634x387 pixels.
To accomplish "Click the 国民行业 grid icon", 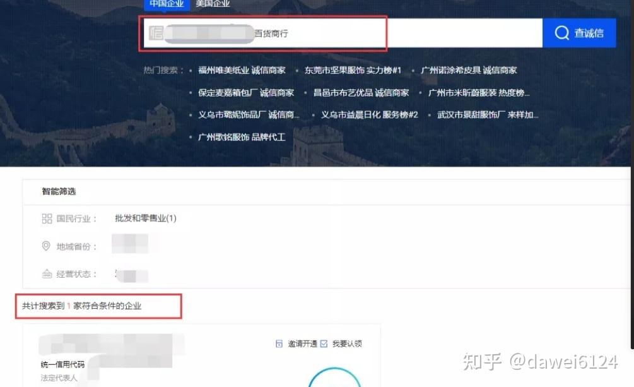I will pyautogui.click(x=47, y=218).
